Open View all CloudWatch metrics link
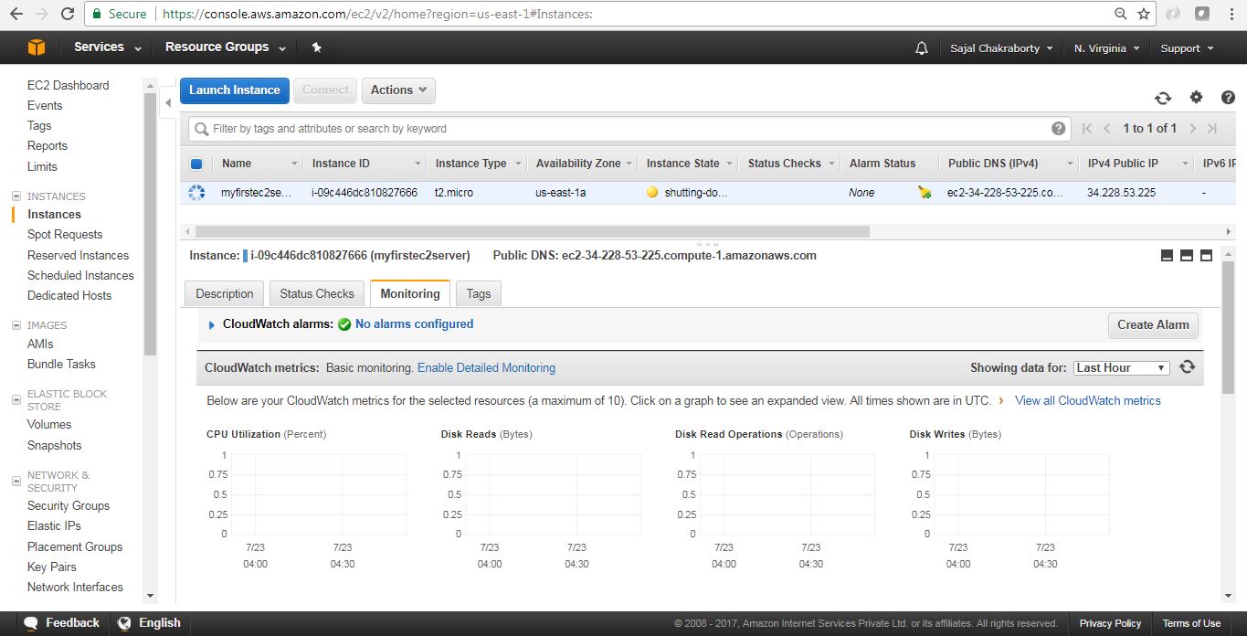Viewport: 1247px width, 636px height. pyautogui.click(x=1087, y=401)
